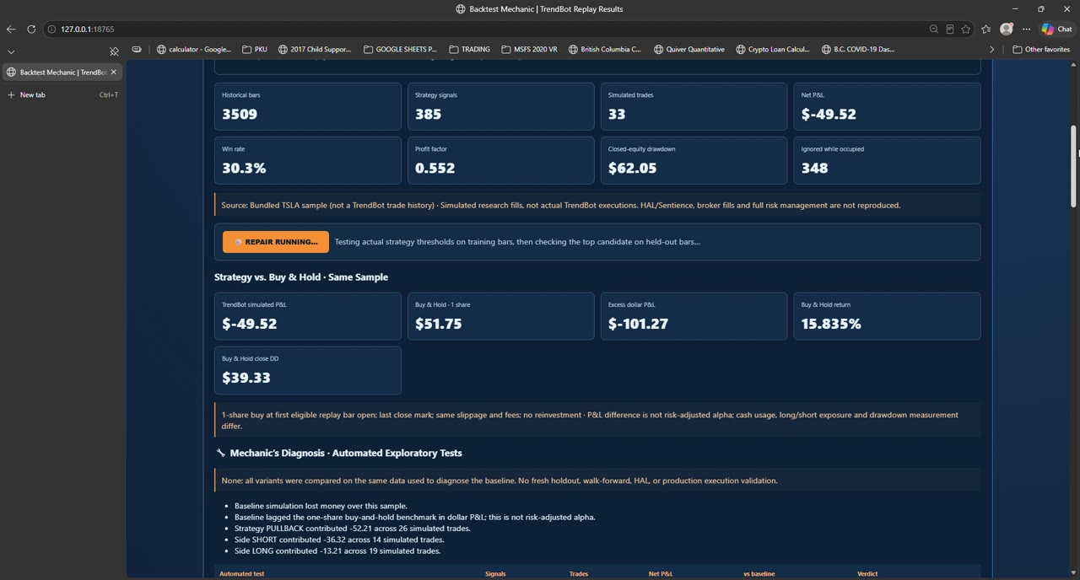Screen dimensions: 1080x580
Task: Select the TrendBot simulated P&L card
Action: 308,316
